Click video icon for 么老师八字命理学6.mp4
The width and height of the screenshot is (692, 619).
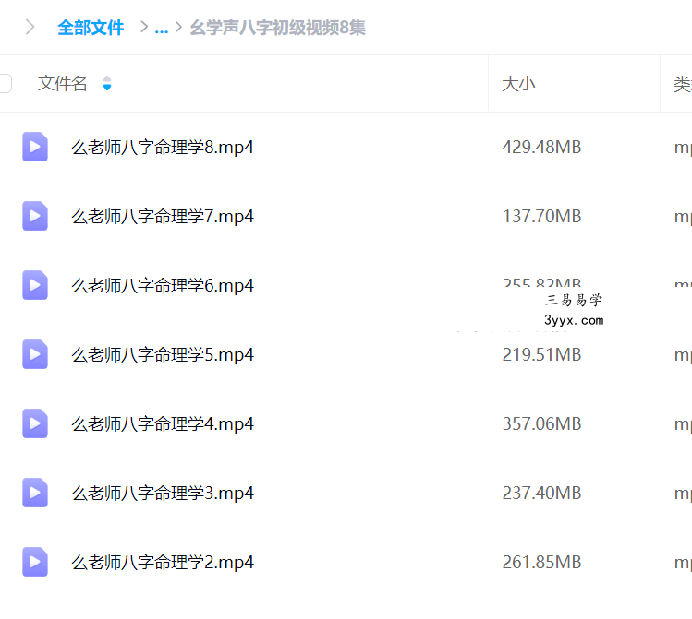[x=35, y=285]
